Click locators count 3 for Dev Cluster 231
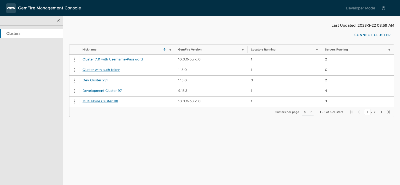 coord(252,80)
